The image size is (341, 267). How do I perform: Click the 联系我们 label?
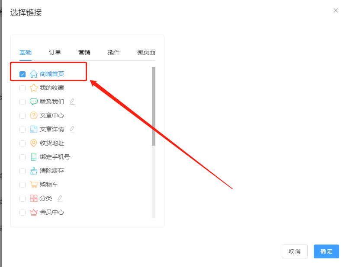tap(52, 102)
